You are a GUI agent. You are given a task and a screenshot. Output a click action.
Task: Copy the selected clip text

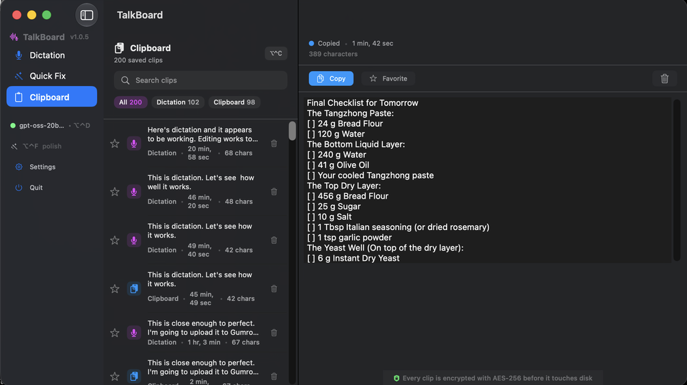point(332,79)
